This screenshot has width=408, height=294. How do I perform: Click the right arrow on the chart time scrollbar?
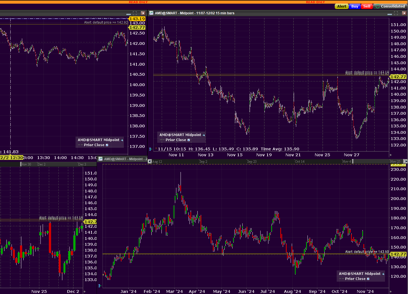(405, 161)
